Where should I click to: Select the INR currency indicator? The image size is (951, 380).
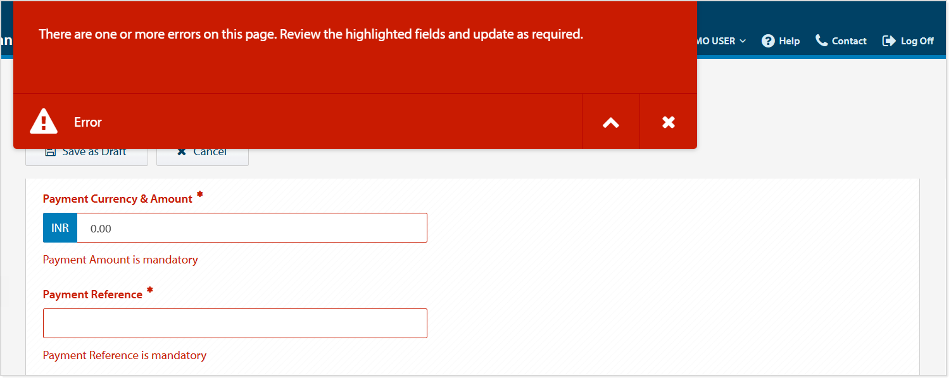tap(60, 227)
